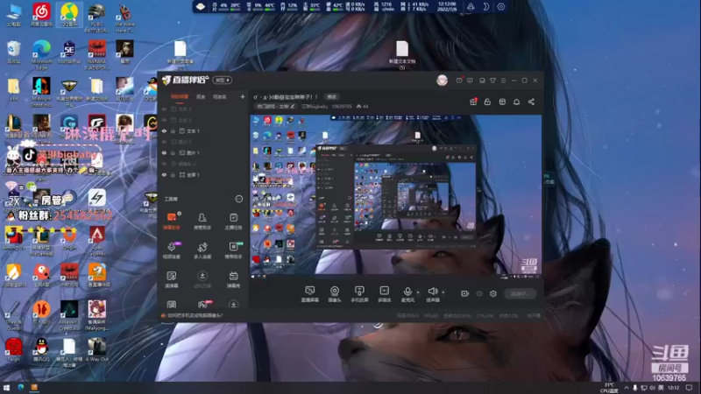This screenshot has height=394, width=701.
Task: Share the room via the share icon
Action: tap(531, 102)
